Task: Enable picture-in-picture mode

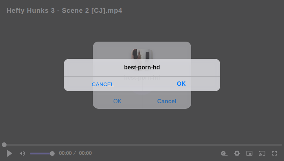Action: point(249,153)
